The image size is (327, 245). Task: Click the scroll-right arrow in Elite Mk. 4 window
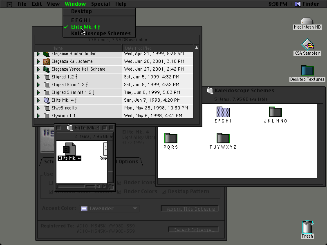tap(105, 186)
